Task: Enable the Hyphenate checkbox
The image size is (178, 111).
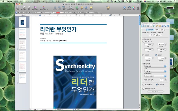Action: pos(143,85)
